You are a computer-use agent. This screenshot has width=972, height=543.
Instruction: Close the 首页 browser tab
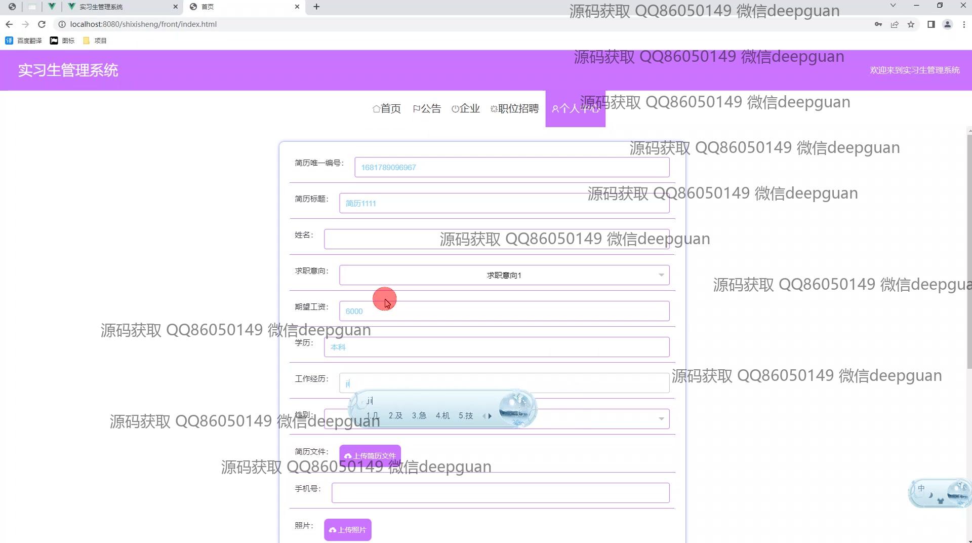click(x=297, y=7)
